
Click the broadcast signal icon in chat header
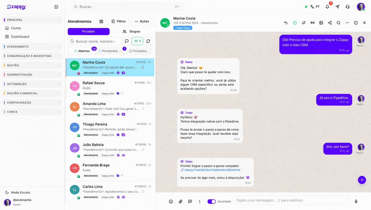313,23
